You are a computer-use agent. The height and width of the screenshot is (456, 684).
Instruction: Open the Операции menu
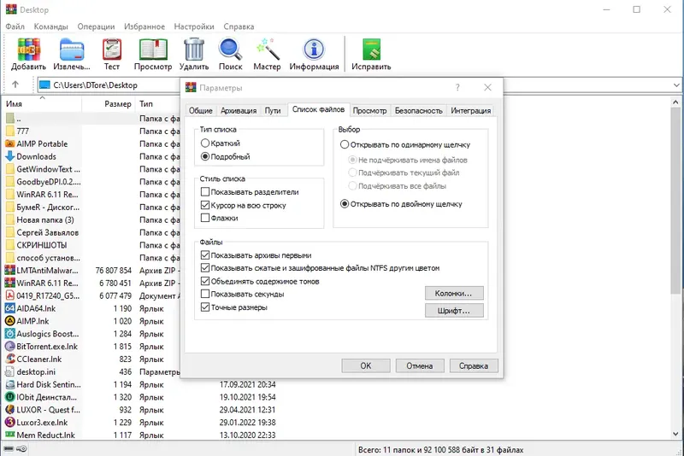pos(96,26)
